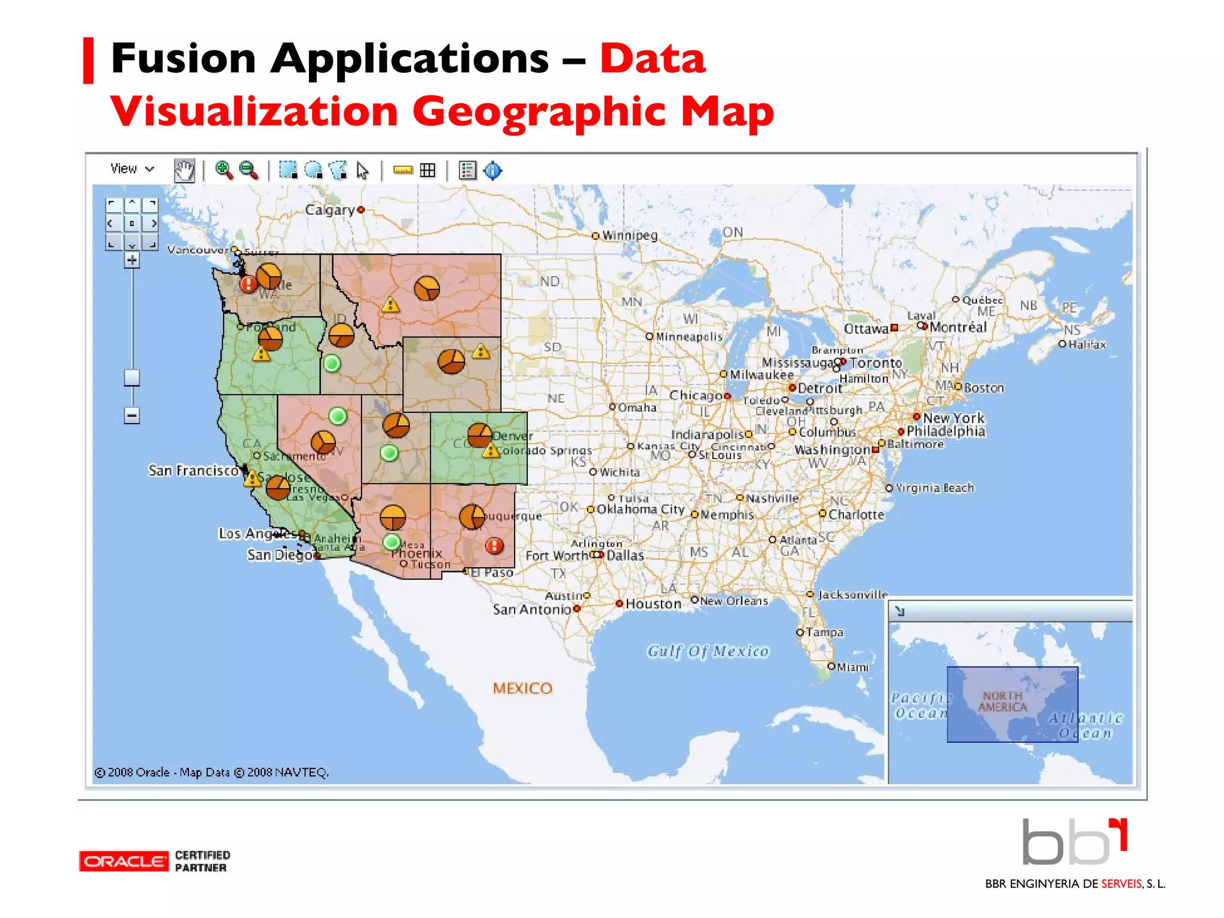
Task: Pan map south with down arrow
Action: pyautogui.click(x=132, y=242)
